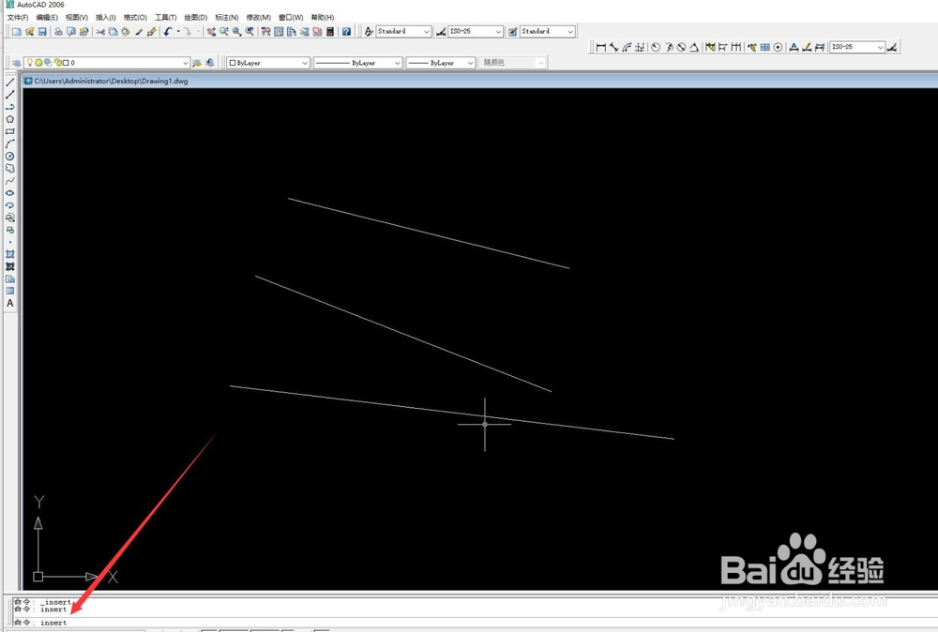Image resolution: width=938 pixels, height=632 pixels.
Task: Select the Point draw tool
Action: (9, 242)
